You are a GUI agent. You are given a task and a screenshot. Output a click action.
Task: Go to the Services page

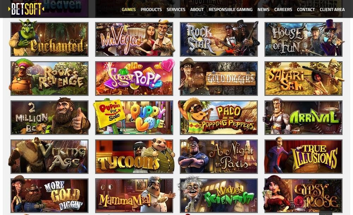(176, 10)
